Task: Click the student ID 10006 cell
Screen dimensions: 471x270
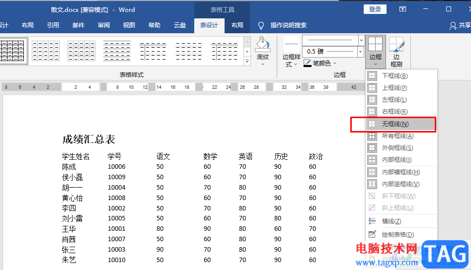Action: (117, 167)
